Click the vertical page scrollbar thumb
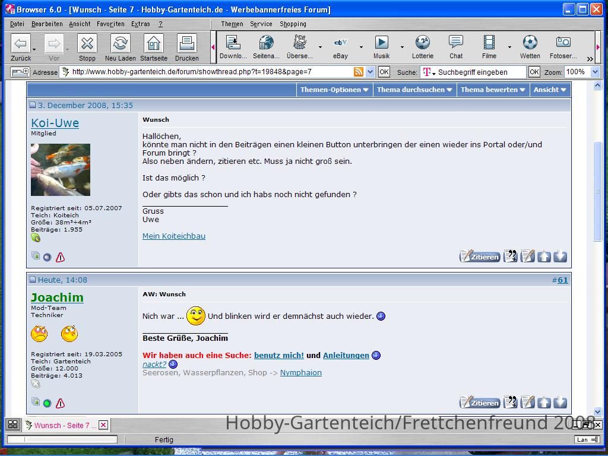 (x=597, y=191)
